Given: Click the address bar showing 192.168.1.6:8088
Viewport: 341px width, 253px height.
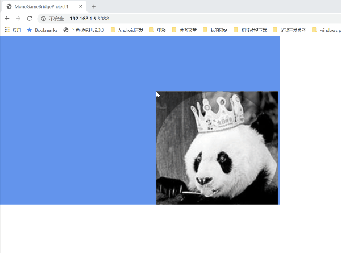Looking at the screenshot, I should [x=170, y=18].
